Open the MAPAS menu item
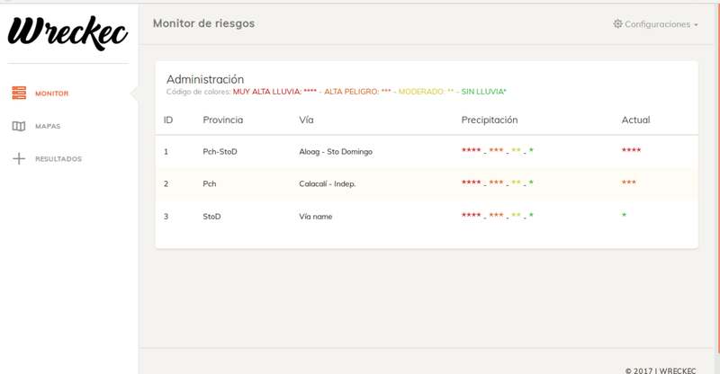Screen dimensions: 720x374 pyautogui.click(x=48, y=127)
